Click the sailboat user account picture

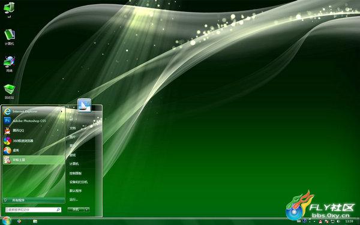pos(84,106)
